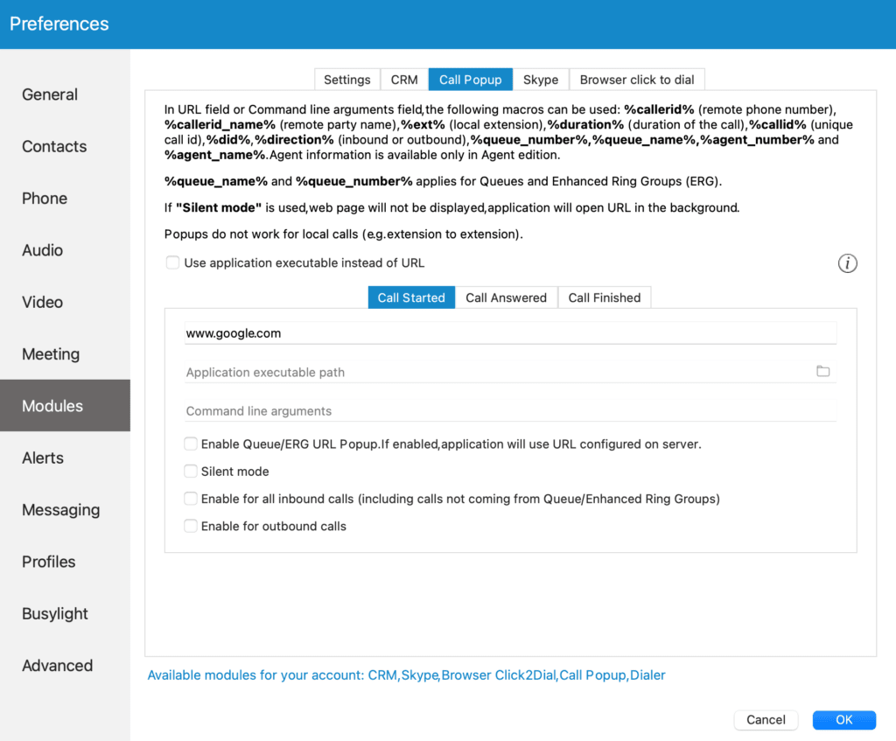Toggle Silent mode checkbox

point(191,472)
